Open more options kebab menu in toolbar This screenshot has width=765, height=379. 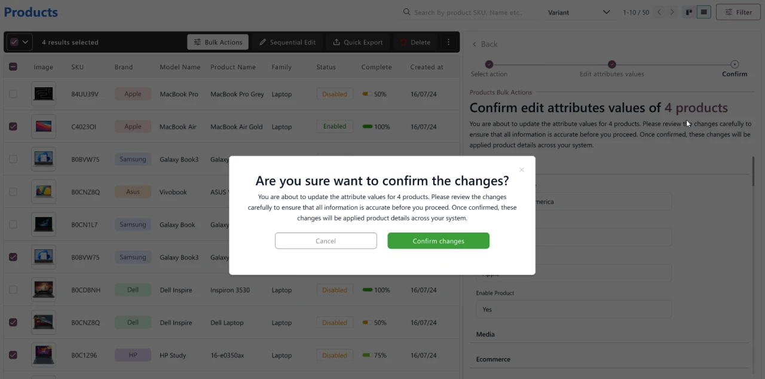pos(448,42)
